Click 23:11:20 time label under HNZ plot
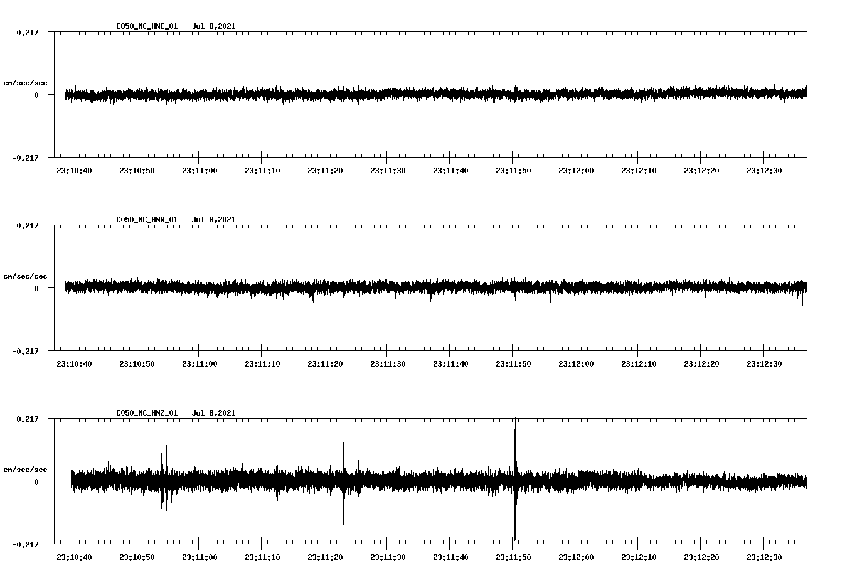This screenshot has height=580, width=852. click(325, 557)
